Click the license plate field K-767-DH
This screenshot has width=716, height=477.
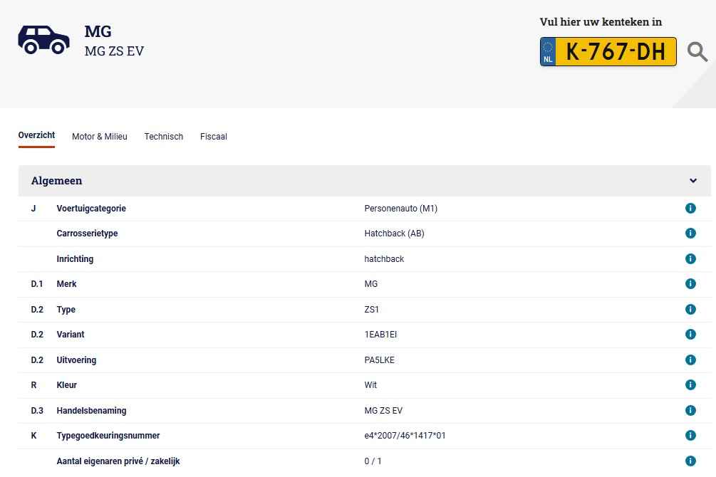608,51
